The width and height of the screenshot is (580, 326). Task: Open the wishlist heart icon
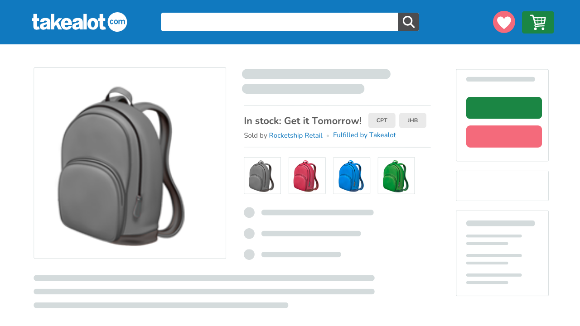504,22
